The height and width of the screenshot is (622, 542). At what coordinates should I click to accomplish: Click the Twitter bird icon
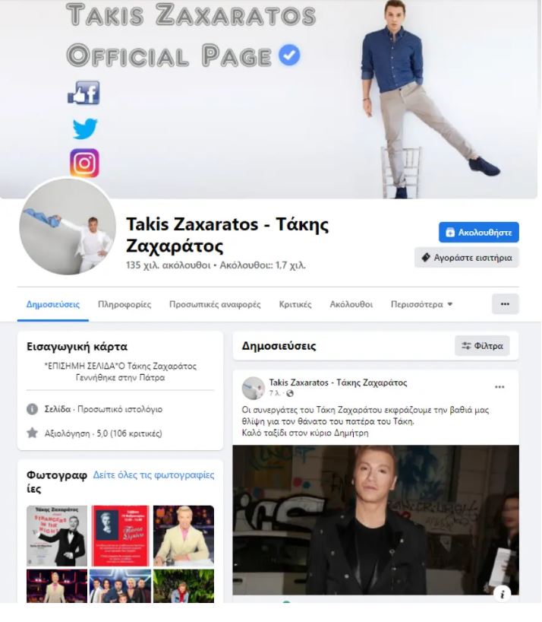85,129
